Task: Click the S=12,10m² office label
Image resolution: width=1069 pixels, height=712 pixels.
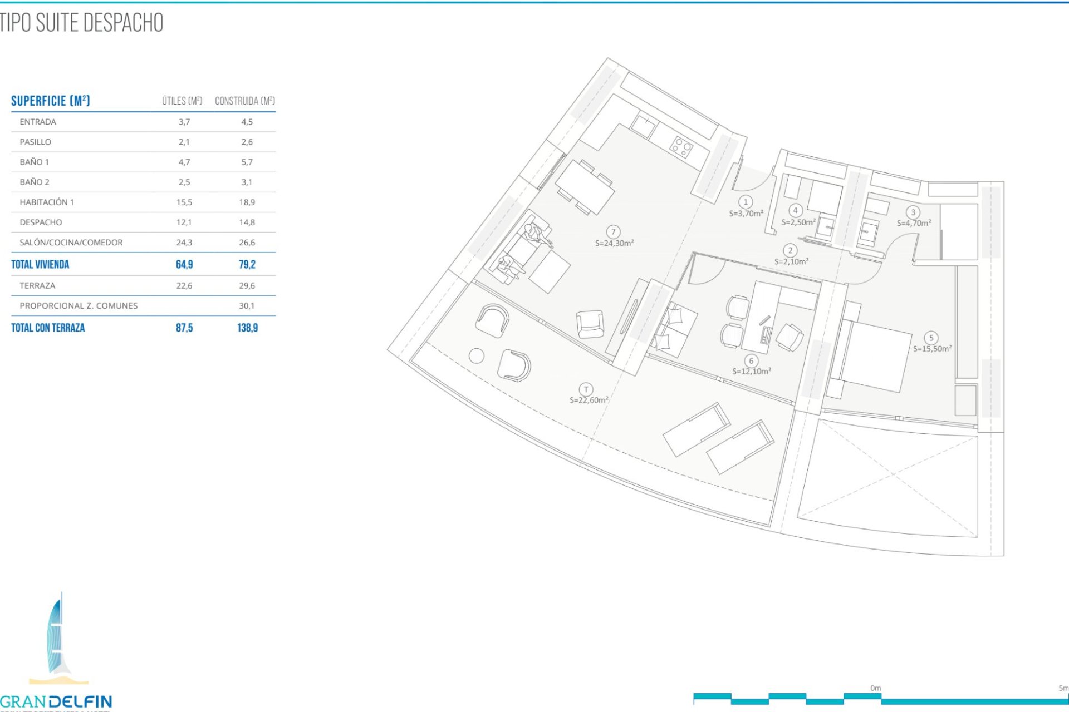Action: (752, 371)
